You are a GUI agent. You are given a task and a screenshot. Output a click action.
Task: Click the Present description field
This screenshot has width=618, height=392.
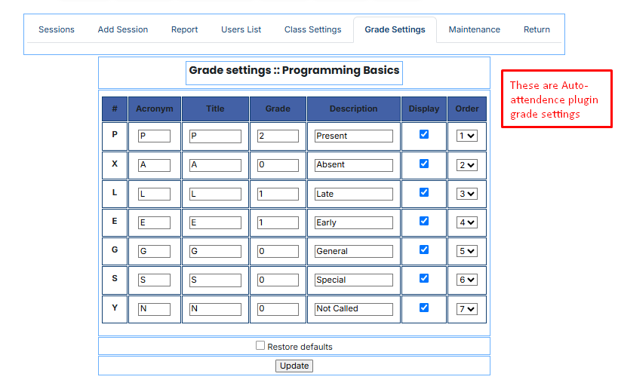pyautogui.click(x=354, y=136)
